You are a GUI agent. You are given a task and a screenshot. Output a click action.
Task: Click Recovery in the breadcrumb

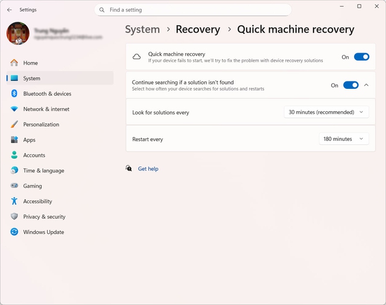click(x=198, y=30)
